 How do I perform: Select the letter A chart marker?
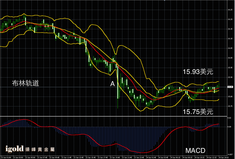tap(112, 84)
